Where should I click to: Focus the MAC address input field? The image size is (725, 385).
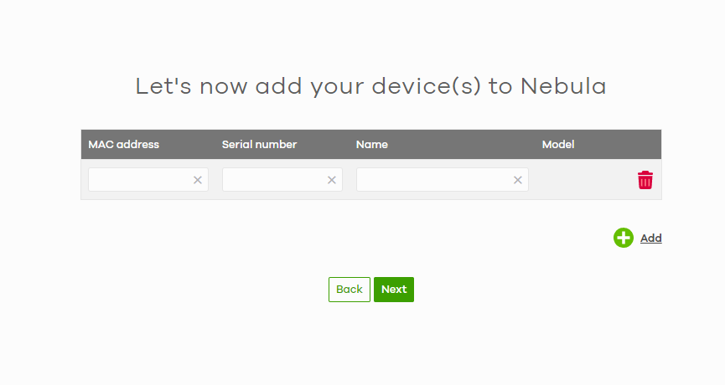point(140,180)
